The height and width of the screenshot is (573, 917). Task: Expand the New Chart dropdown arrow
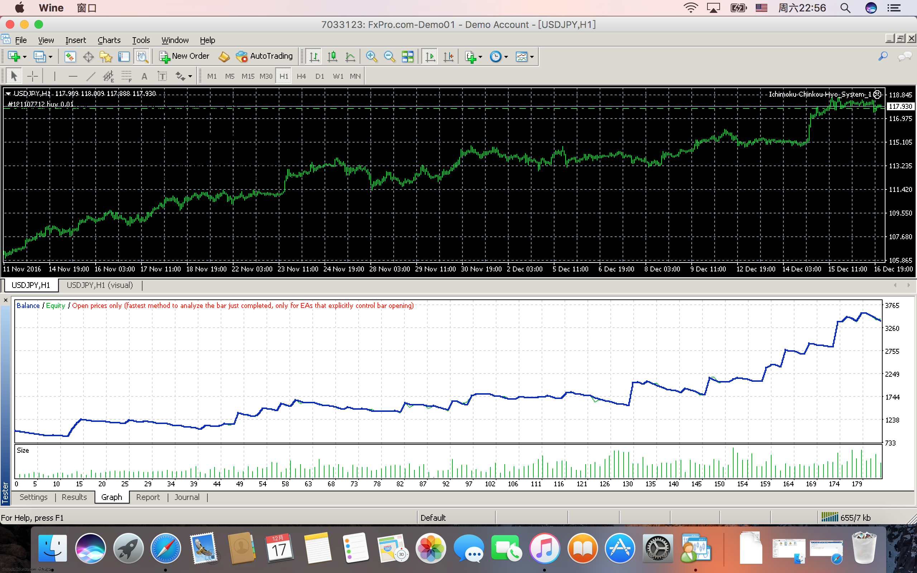click(x=25, y=57)
